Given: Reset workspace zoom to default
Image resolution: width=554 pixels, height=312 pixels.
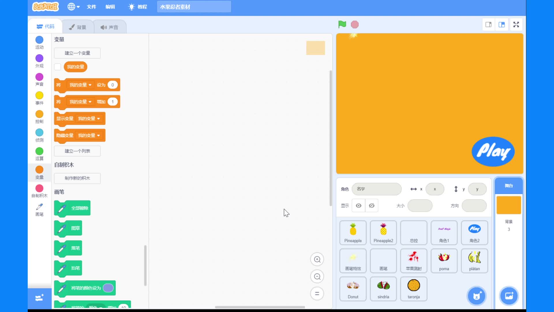Looking at the screenshot, I should pos(317,294).
